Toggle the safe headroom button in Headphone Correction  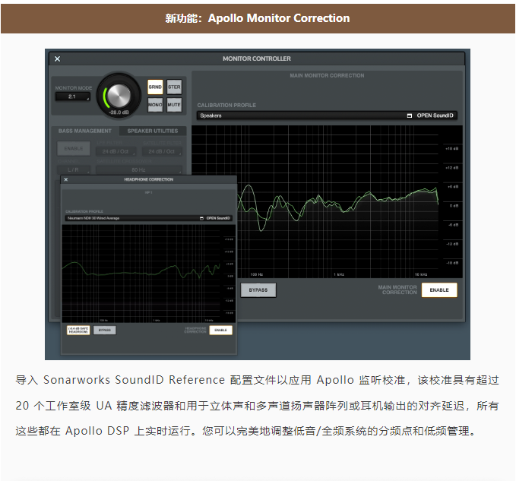(78, 330)
